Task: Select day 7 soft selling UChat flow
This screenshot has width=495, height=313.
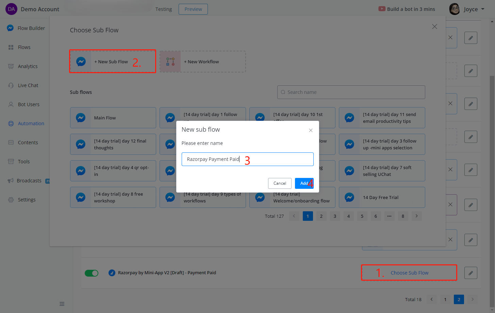Action: point(382,171)
